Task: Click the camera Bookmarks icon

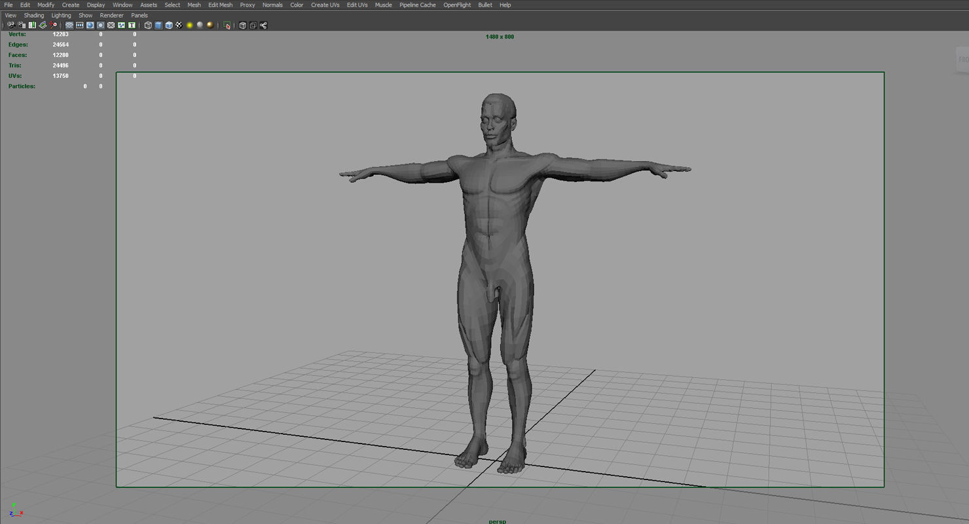Action: (32, 25)
